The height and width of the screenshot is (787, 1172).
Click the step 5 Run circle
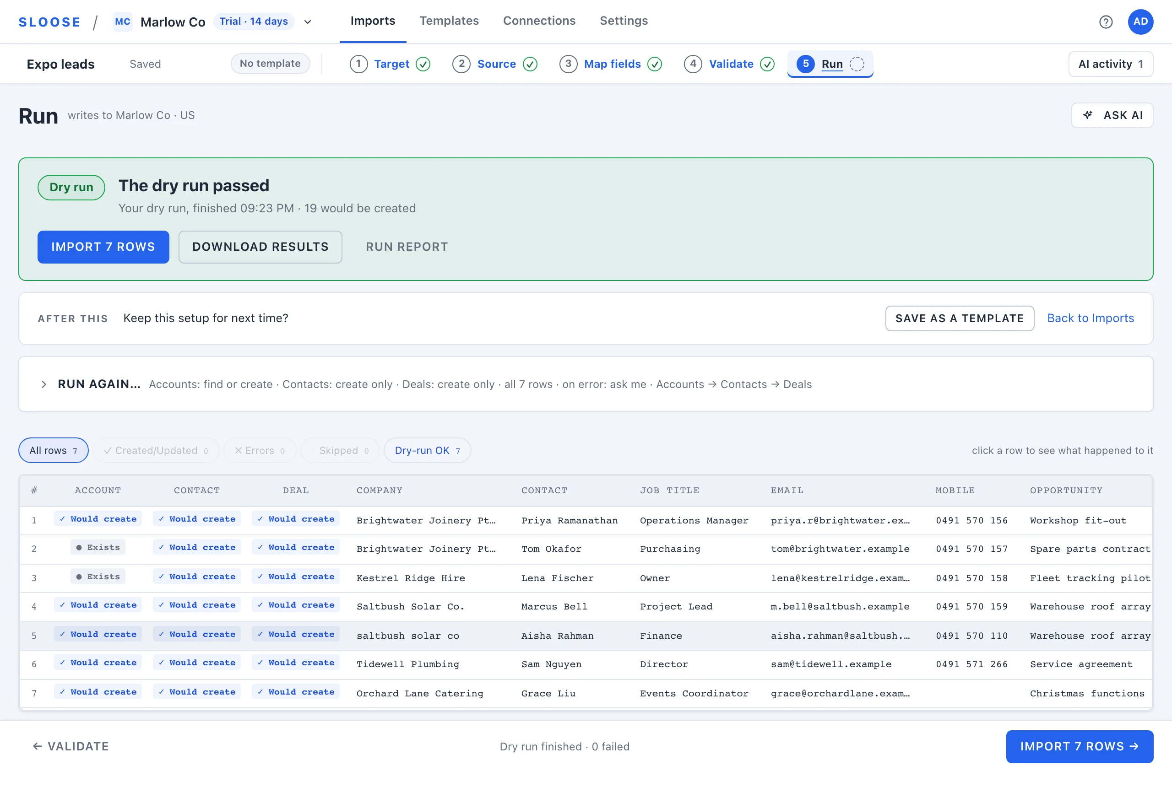(x=805, y=64)
